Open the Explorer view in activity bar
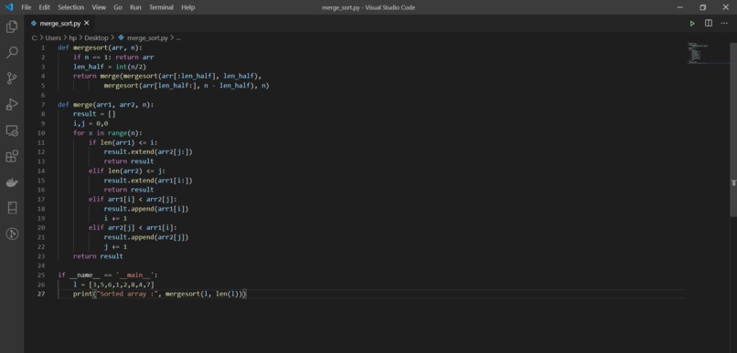Screen dimensions: 737x353 [12, 26]
